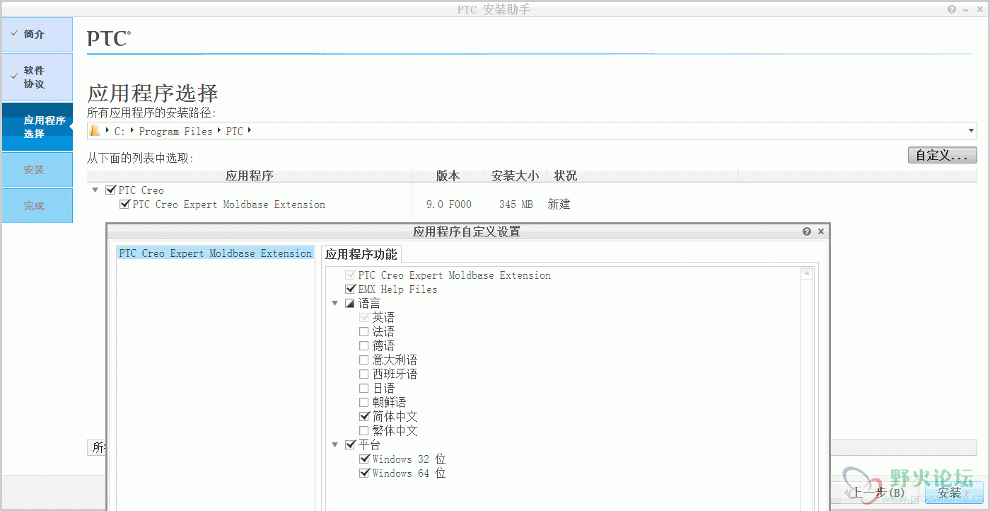Toggle the PTC Creo checkbox
Viewport: 990px width, 511px height.
110,190
